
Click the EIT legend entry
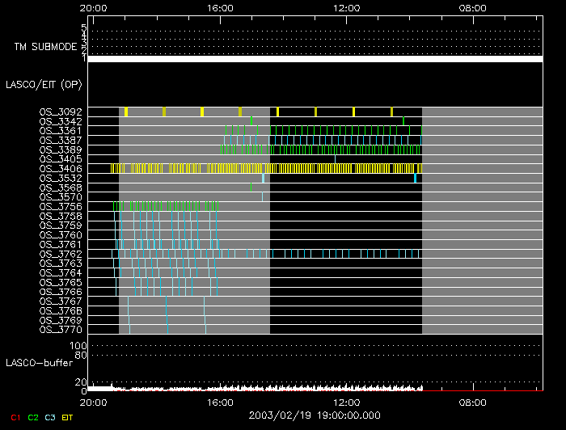68,417
